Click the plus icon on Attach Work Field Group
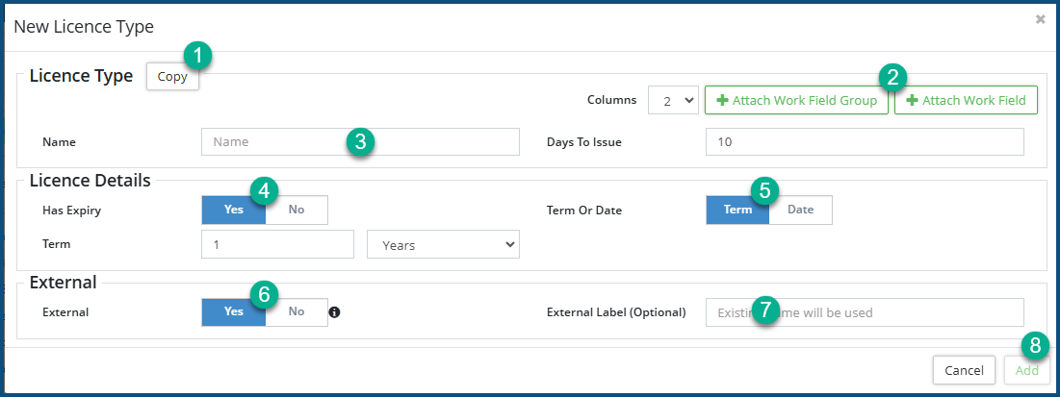This screenshot has width=1060, height=397. click(722, 101)
